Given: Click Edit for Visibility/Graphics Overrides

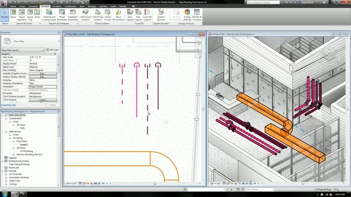Looking at the screenshot, I should coord(43,73).
